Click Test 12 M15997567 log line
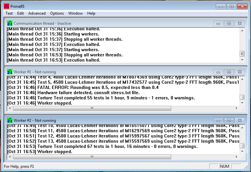This screenshot has width=251, height=172. click(123, 136)
